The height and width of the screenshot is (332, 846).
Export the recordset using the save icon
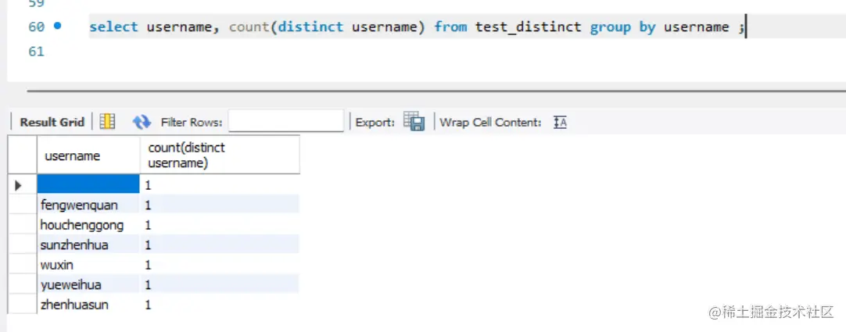(x=414, y=122)
